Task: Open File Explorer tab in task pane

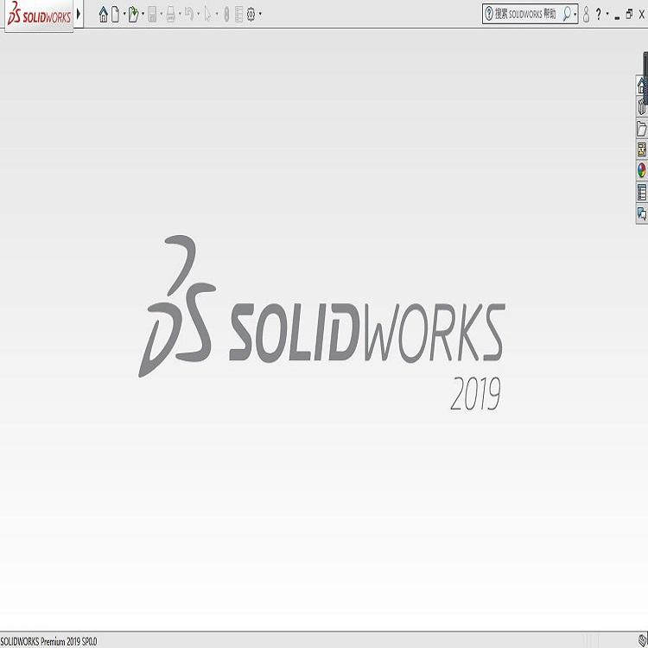Action: point(641,129)
